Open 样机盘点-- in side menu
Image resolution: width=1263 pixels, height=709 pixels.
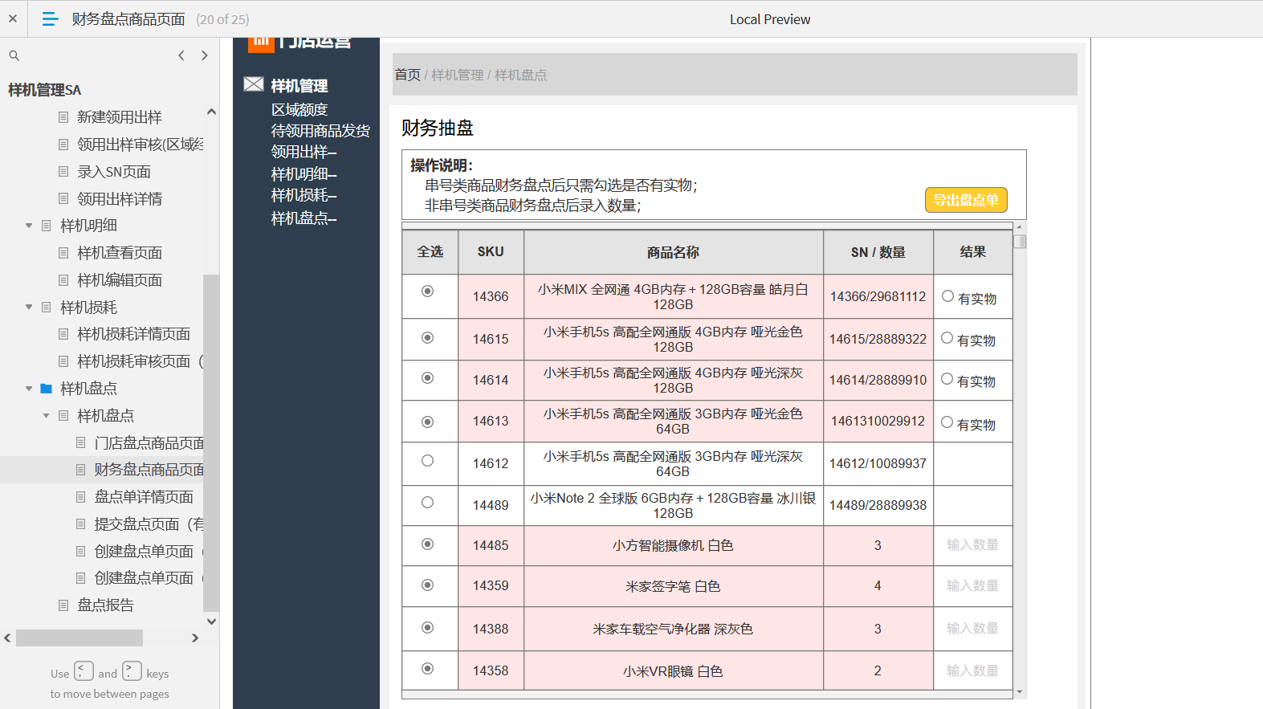click(x=304, y=218)
